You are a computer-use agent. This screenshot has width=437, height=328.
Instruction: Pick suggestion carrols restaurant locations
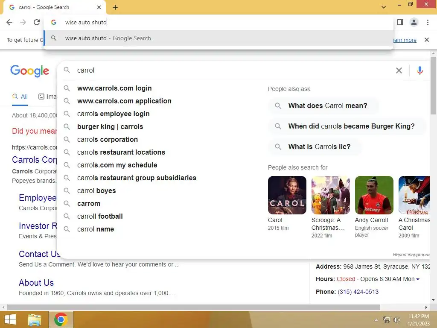click(x=121, y=152)
